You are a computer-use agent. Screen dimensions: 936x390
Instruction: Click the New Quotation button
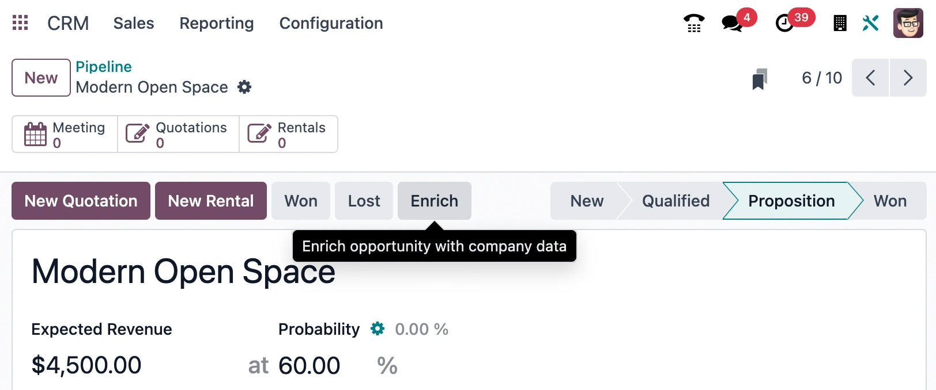pyautogui.click(x=81, y=201)
